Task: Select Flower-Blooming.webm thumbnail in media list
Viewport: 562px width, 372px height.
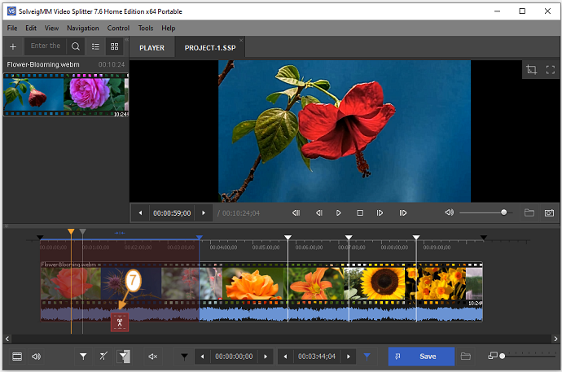Action: point(66,95)
